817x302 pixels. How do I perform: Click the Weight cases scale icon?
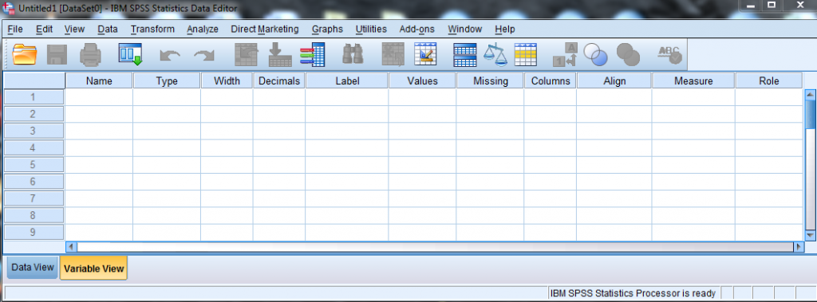pos(495,54)
